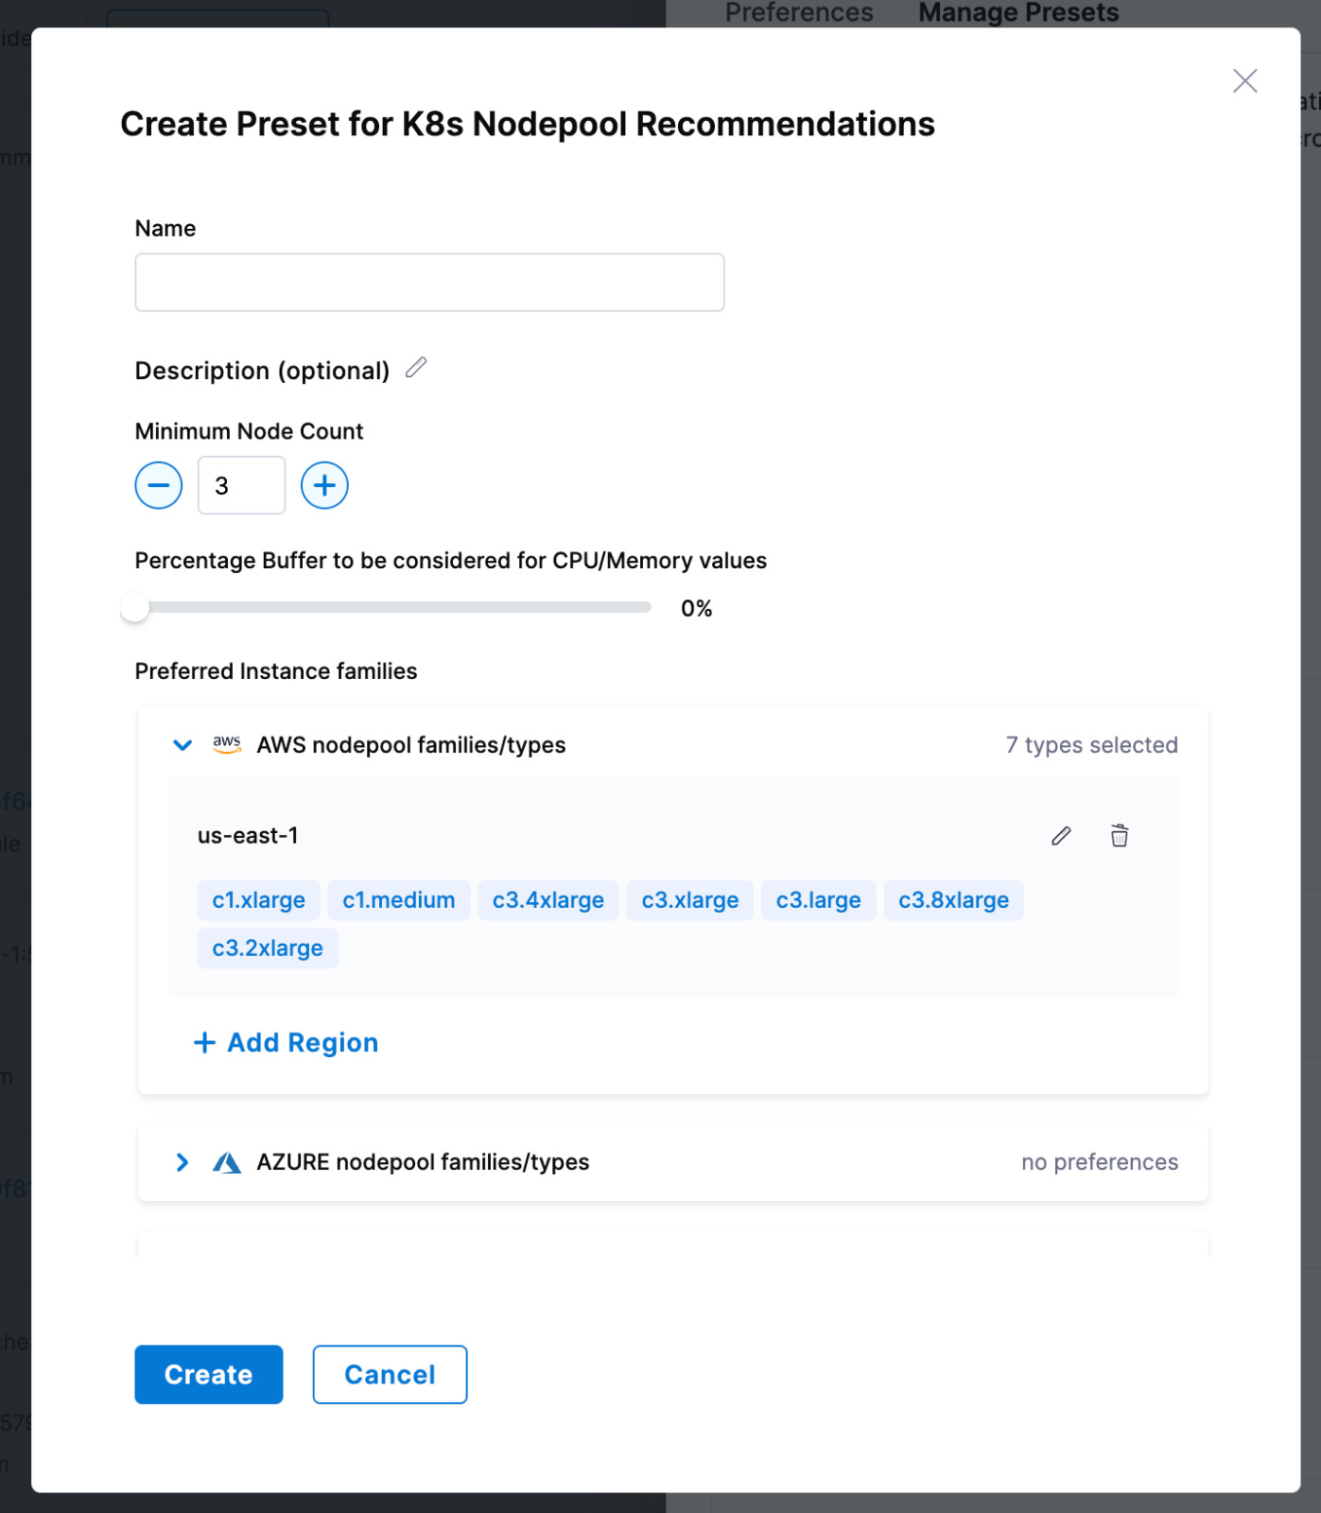Edit the us-east-1 region pencil icon
This screenshot has width=1321, height=1513.
1061,836
